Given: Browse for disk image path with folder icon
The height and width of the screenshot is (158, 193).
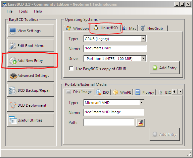Looking at the screenshot, I should pos(141,123).
